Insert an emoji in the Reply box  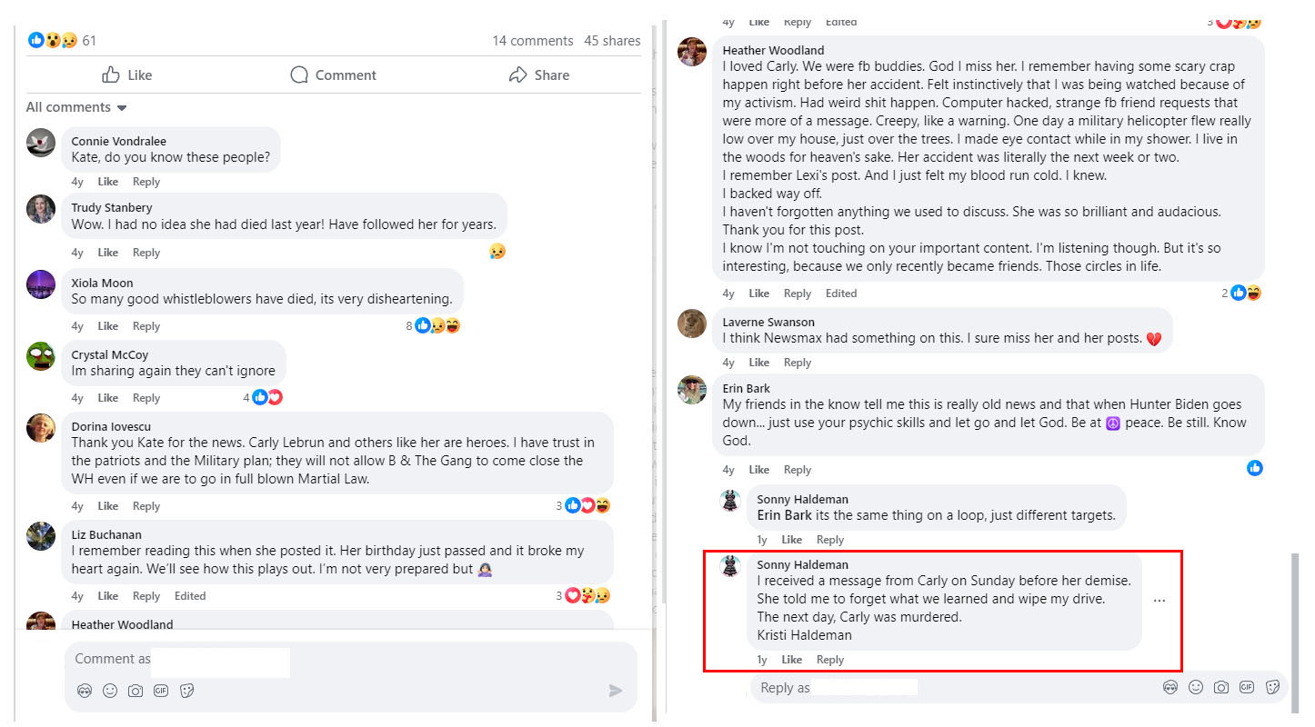1196,688
